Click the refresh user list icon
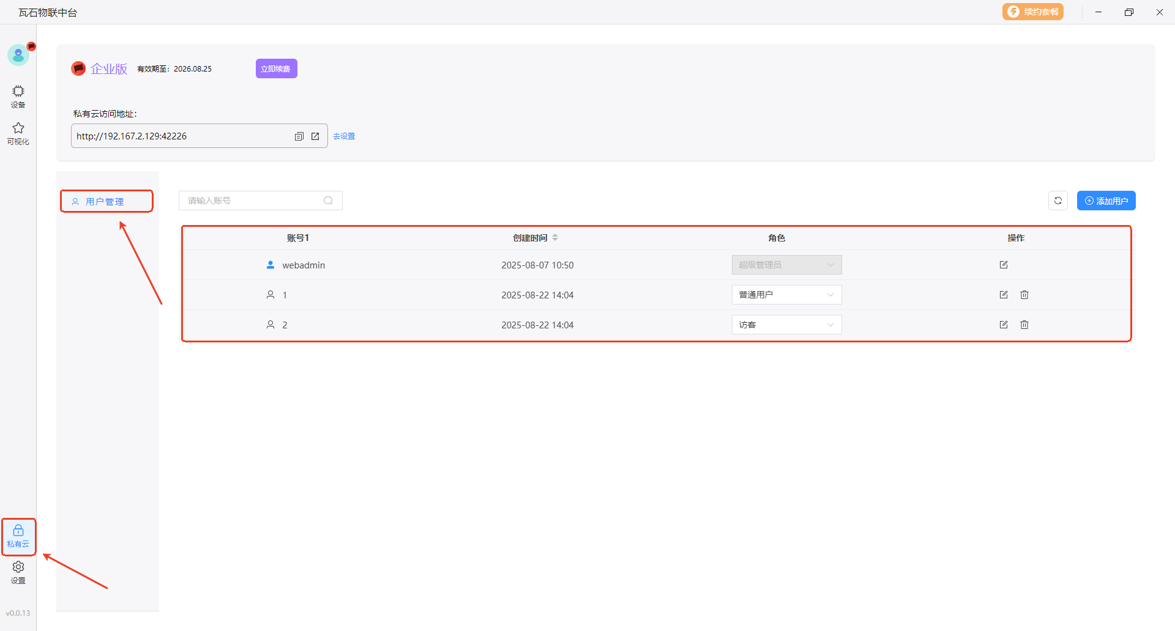This screenshot has height=631, width=1175. pyautogui.click(x=1057, y=201)
